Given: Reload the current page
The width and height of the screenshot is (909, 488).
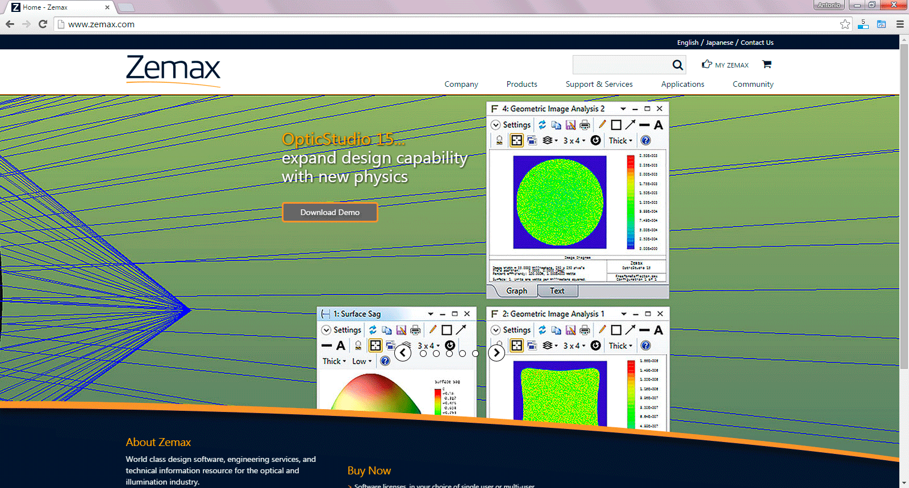Looking at the screenshot, I should (43, 24).
